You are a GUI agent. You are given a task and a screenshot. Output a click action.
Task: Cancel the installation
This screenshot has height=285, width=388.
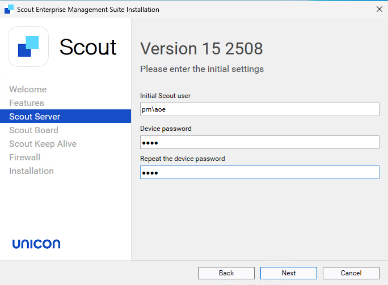(x=351, y=273)
